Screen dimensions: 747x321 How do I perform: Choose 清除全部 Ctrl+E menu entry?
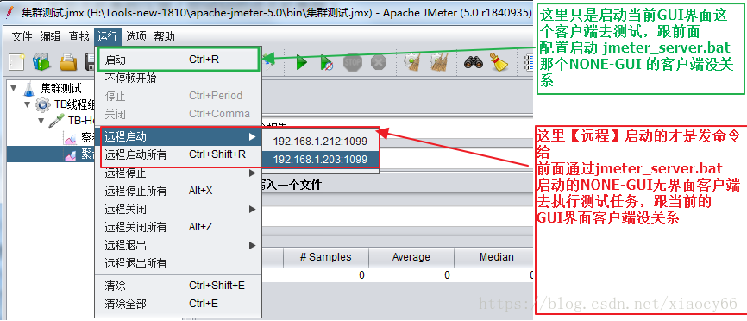[x=179, y=304]
